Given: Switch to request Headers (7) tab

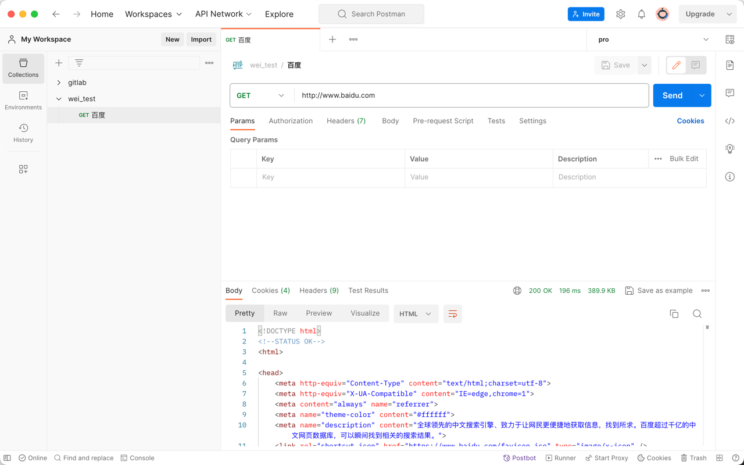Looking at the screenshot, I should 346,121.
